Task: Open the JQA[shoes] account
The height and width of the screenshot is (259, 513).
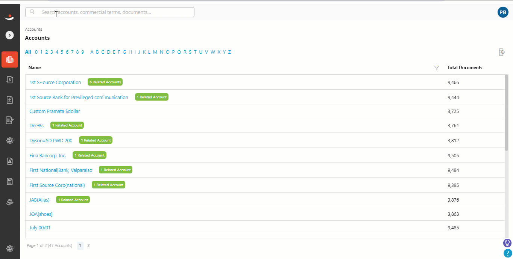Action: tap(41, 214)
